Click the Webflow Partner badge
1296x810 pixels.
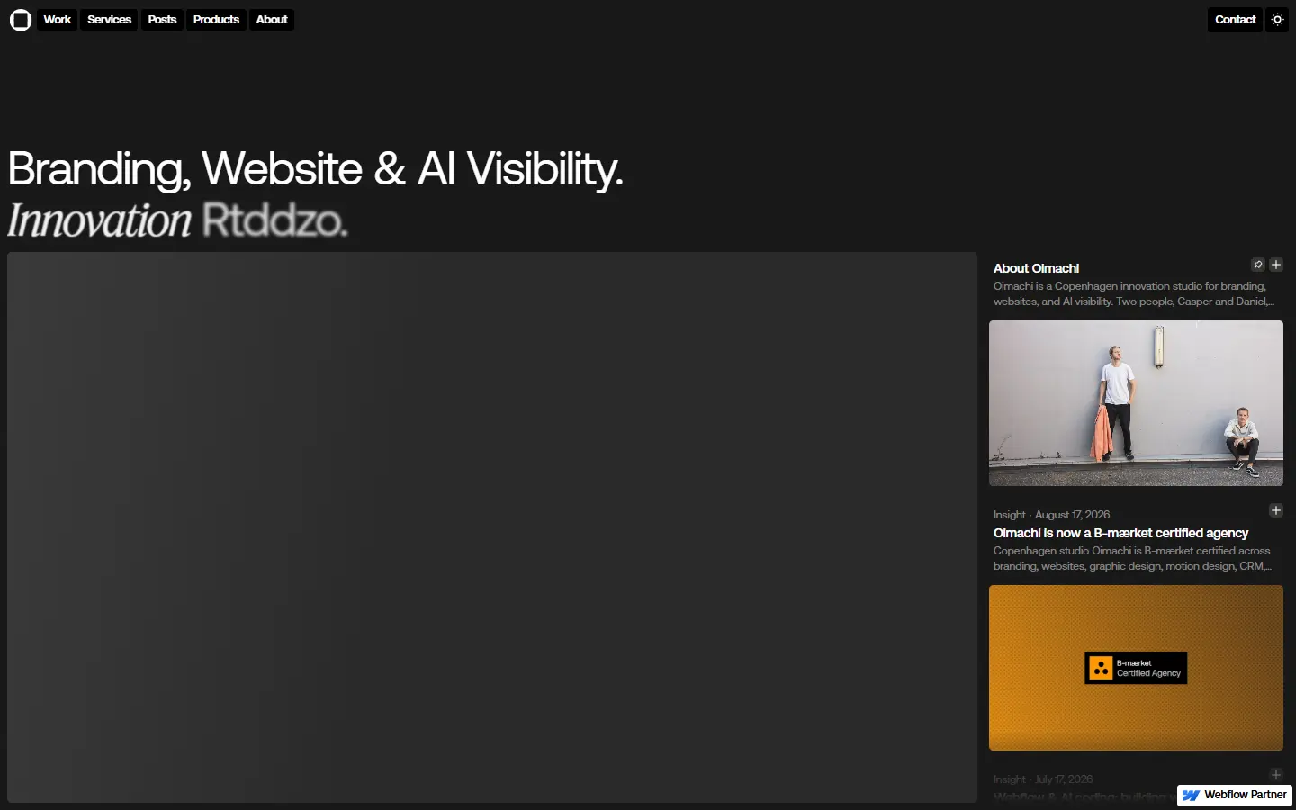click(x=1235, y=795)
